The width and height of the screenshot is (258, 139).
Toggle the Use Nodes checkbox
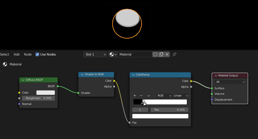click(x=37, y=54)
